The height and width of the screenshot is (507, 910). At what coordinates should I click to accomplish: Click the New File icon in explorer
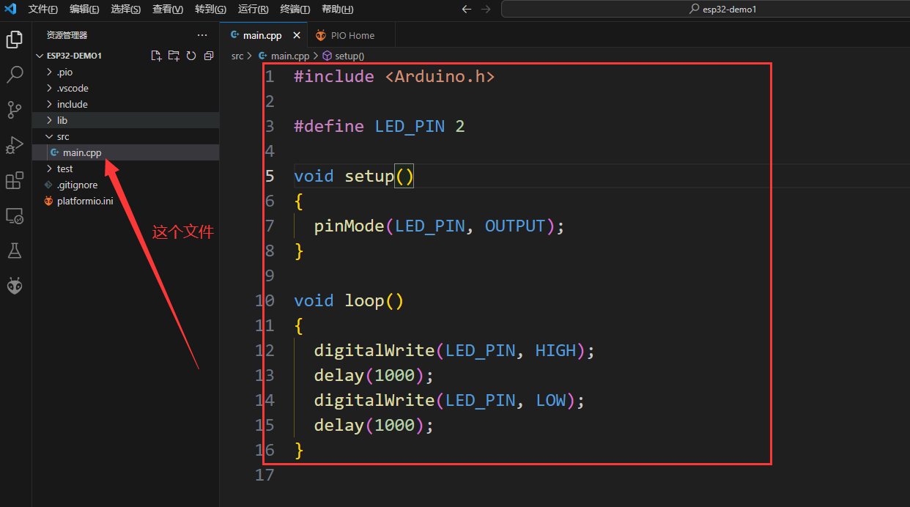[155, 56]
